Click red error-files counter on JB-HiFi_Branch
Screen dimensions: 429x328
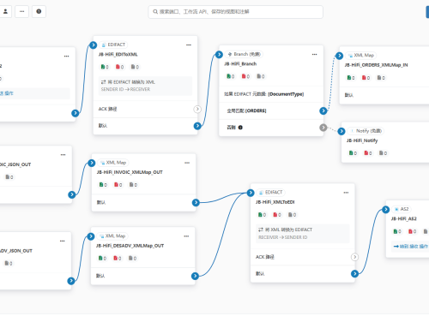coord(245,76)
